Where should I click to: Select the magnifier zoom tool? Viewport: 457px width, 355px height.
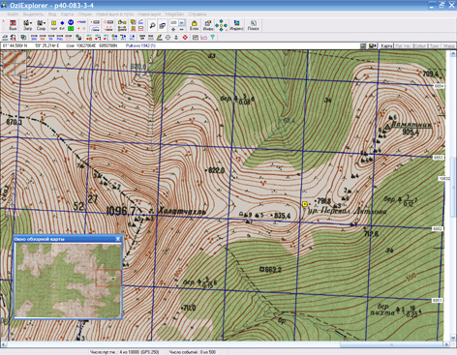[x=152, y=25]
